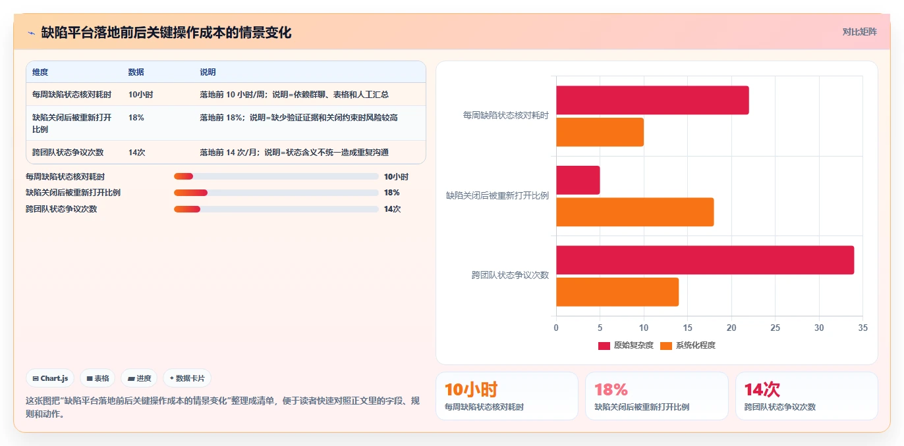Click the chart axis label 每周缺陷状态核对耗时
This screenshot has width=904, height=446.
tap(506, 116)
